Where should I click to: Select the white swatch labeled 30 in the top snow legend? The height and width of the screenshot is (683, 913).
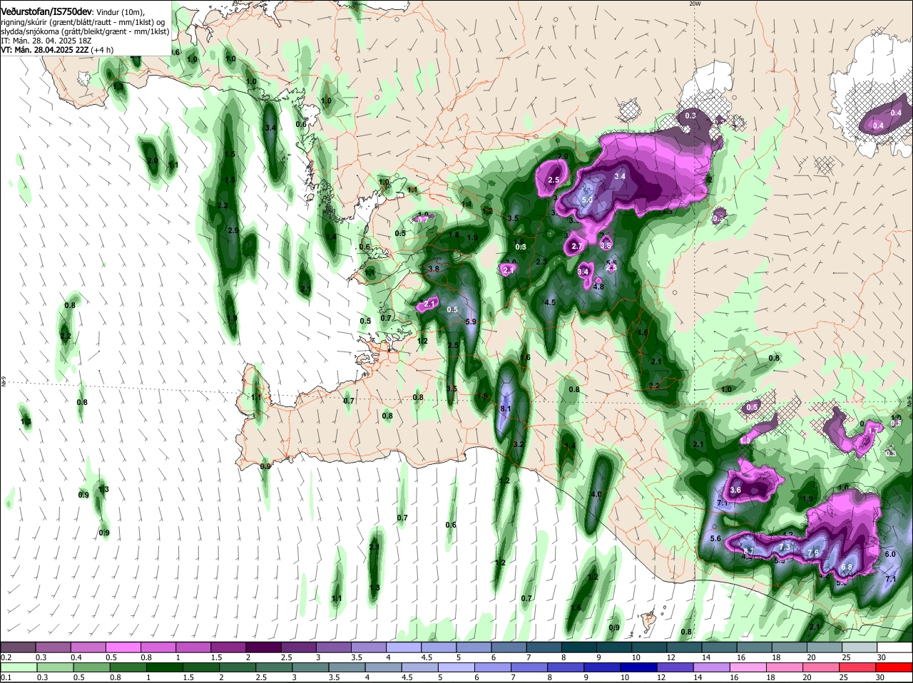pos(895,647)
